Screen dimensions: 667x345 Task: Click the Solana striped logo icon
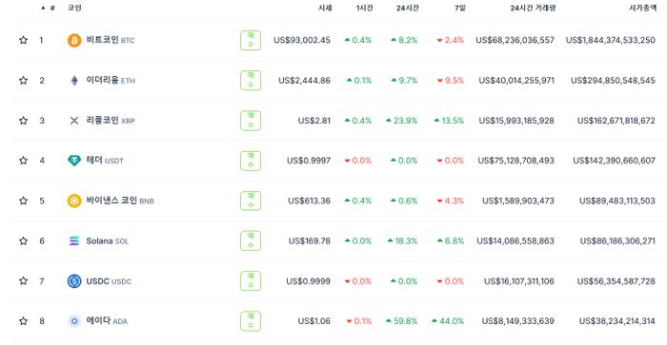[x=74, y=241]
